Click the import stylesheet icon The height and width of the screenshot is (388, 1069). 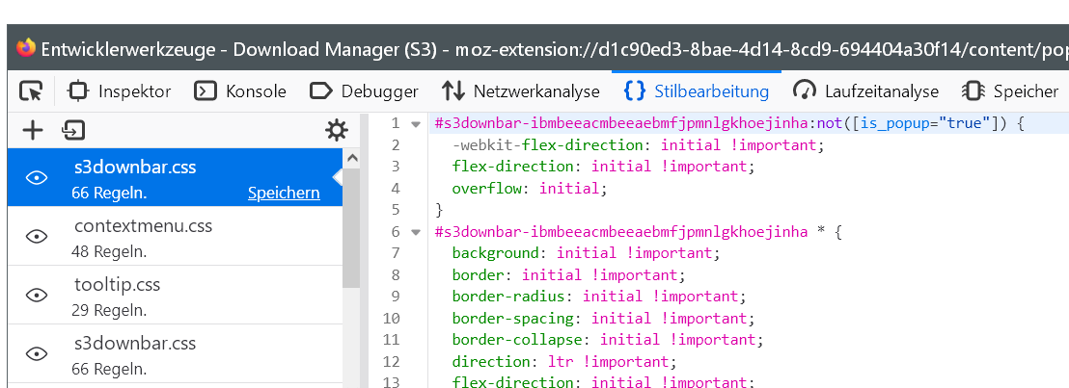[73, 130]
